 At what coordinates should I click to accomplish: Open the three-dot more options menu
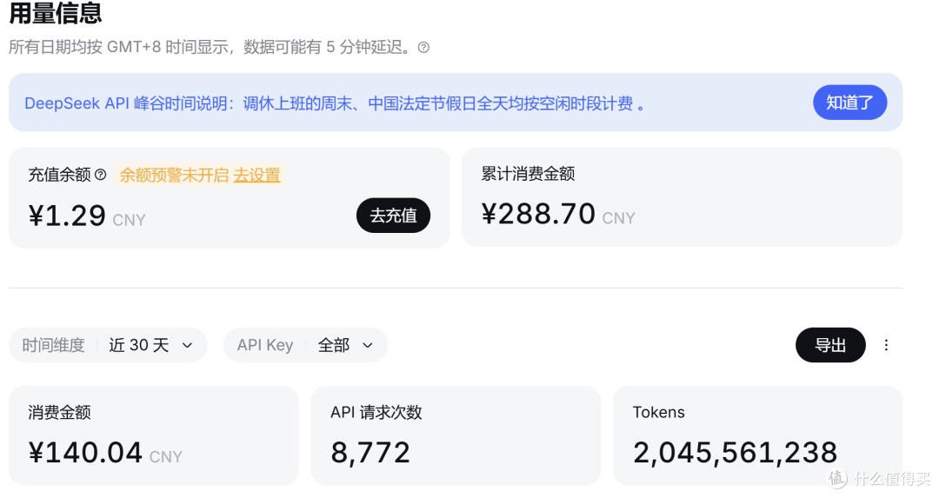coord(886,345)
